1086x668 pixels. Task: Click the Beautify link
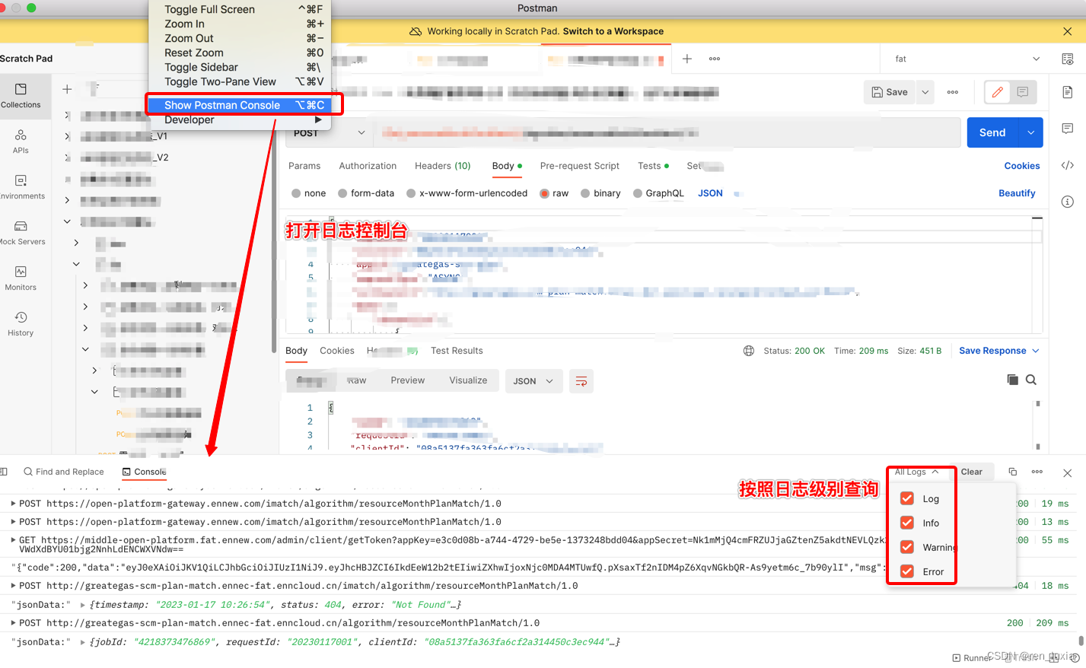(1017, 193)
